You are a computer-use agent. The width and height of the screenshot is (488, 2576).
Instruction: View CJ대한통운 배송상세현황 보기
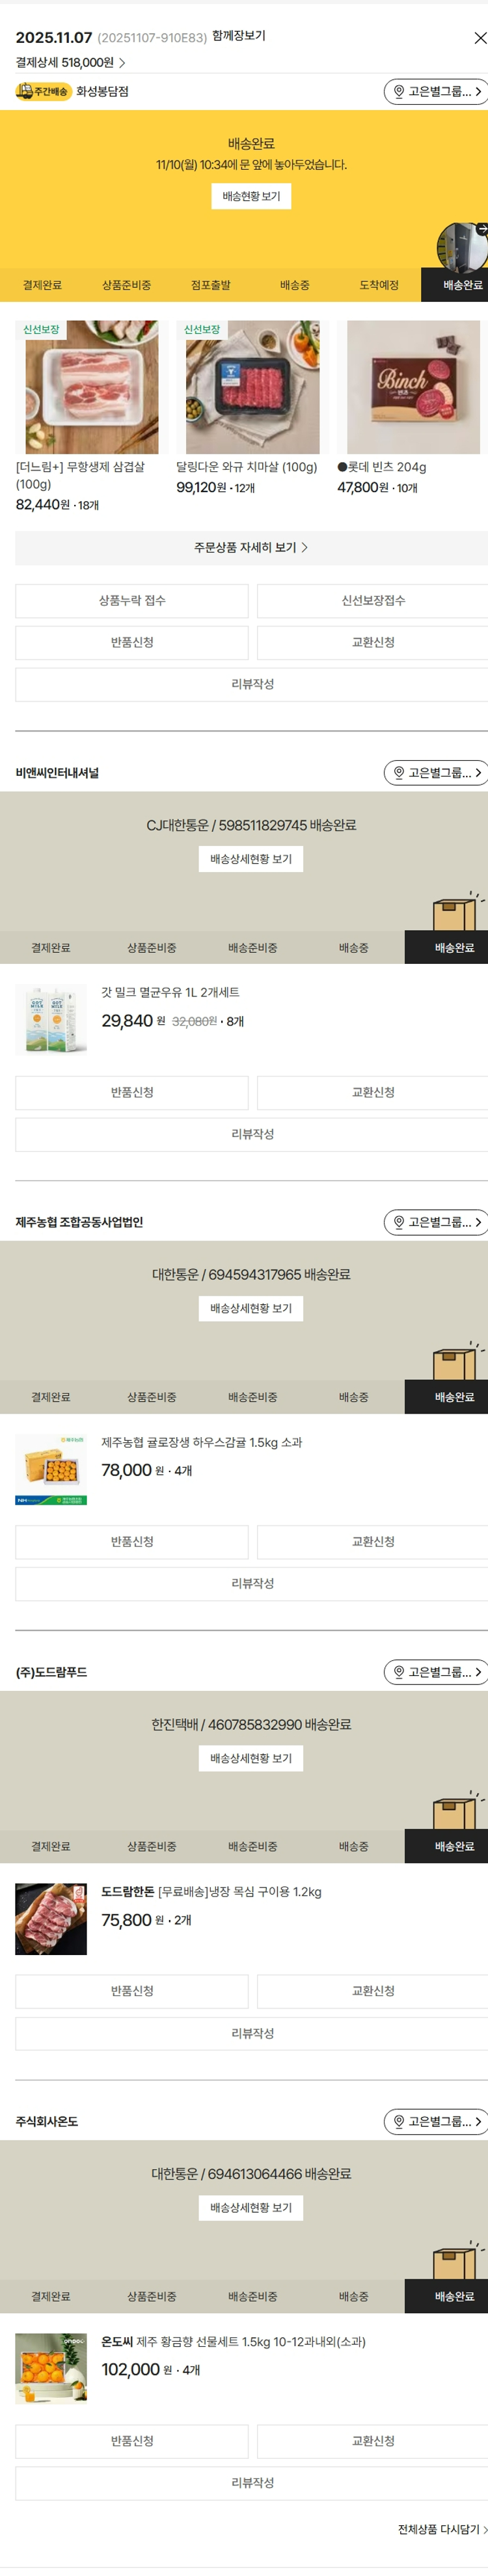(251, 859)
